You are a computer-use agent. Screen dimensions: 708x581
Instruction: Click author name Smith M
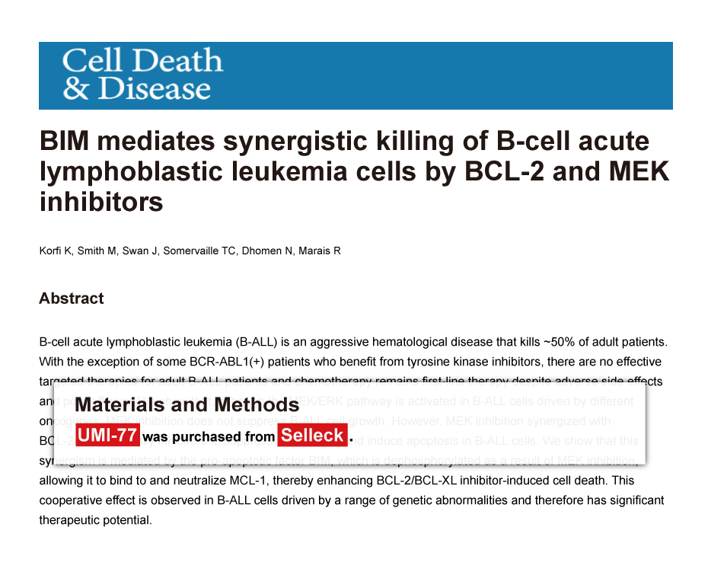click(97, 251)
